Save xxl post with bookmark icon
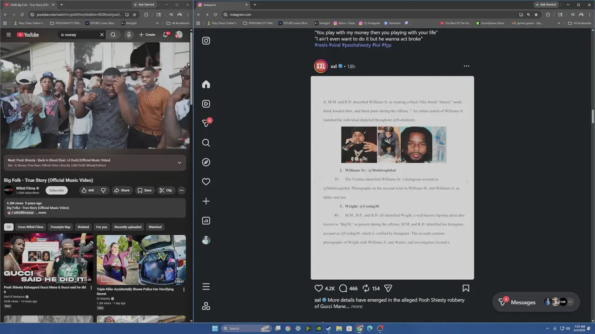The width and height of the screenshot is (595, 334). [x=466, y=289]
